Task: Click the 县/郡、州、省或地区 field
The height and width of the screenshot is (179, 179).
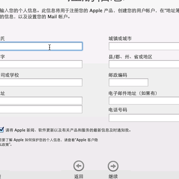Action: tap(144, 64)
